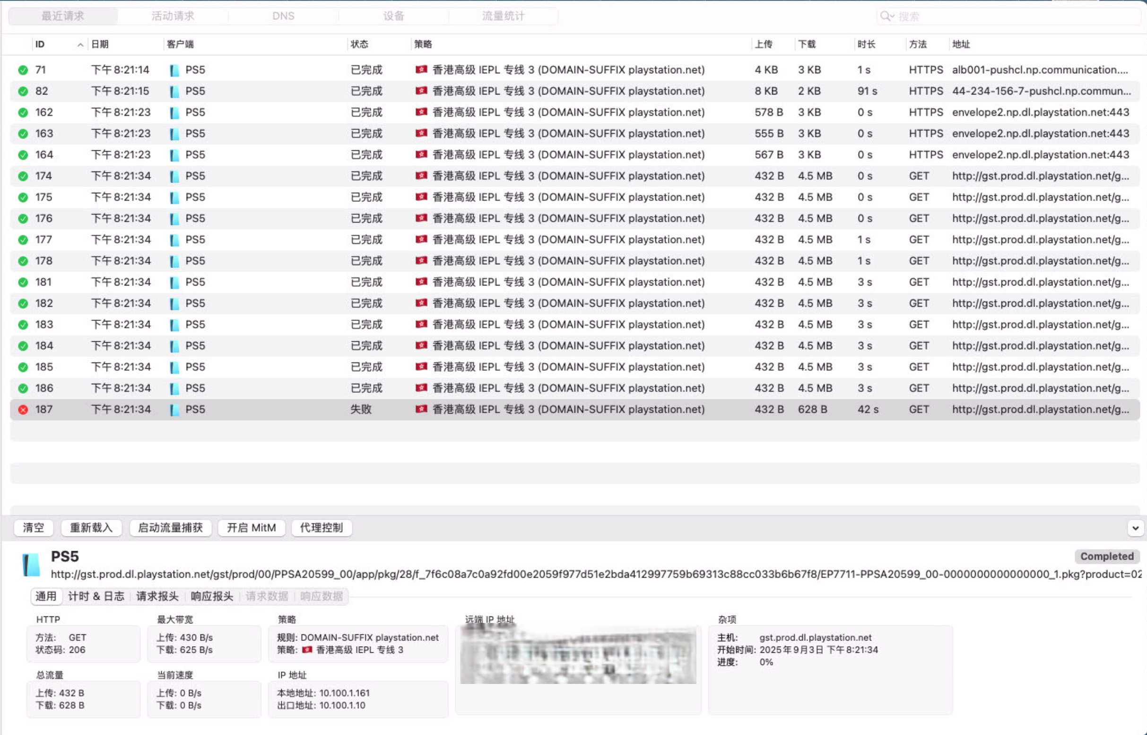Switch to 流量统计 tab
Image resolution: width=1147 pixels, height=735 pixels.
click(x=503, y=16)
